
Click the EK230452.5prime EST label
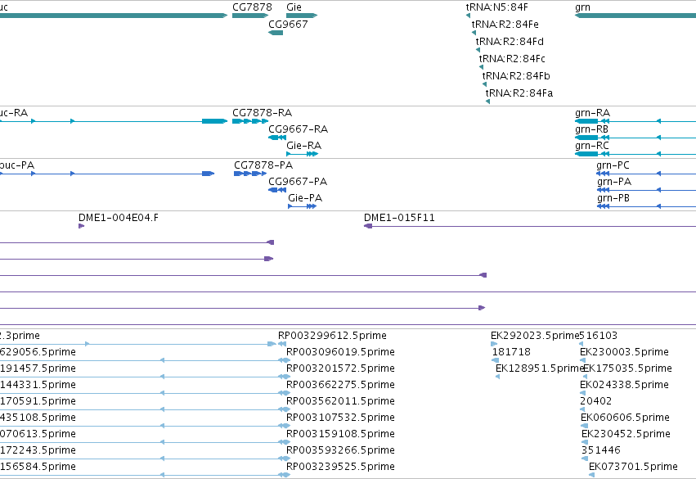(626, 434)
